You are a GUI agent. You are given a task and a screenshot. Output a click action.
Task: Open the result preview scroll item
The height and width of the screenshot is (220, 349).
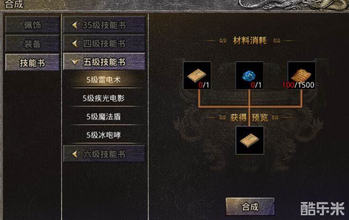coord(250,140)
